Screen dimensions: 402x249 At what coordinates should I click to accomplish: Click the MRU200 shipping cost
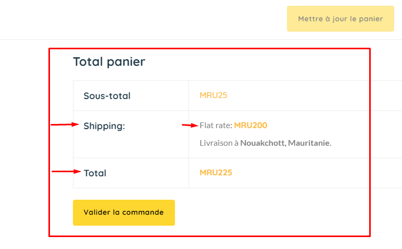(250, 126)
